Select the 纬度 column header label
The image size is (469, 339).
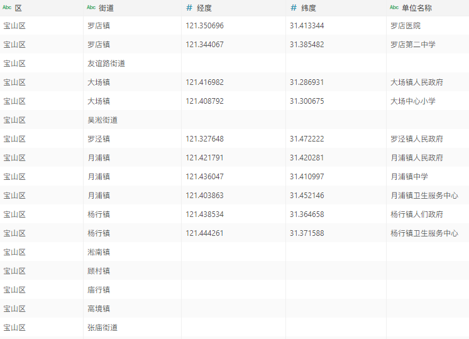(x=309, y=8)
